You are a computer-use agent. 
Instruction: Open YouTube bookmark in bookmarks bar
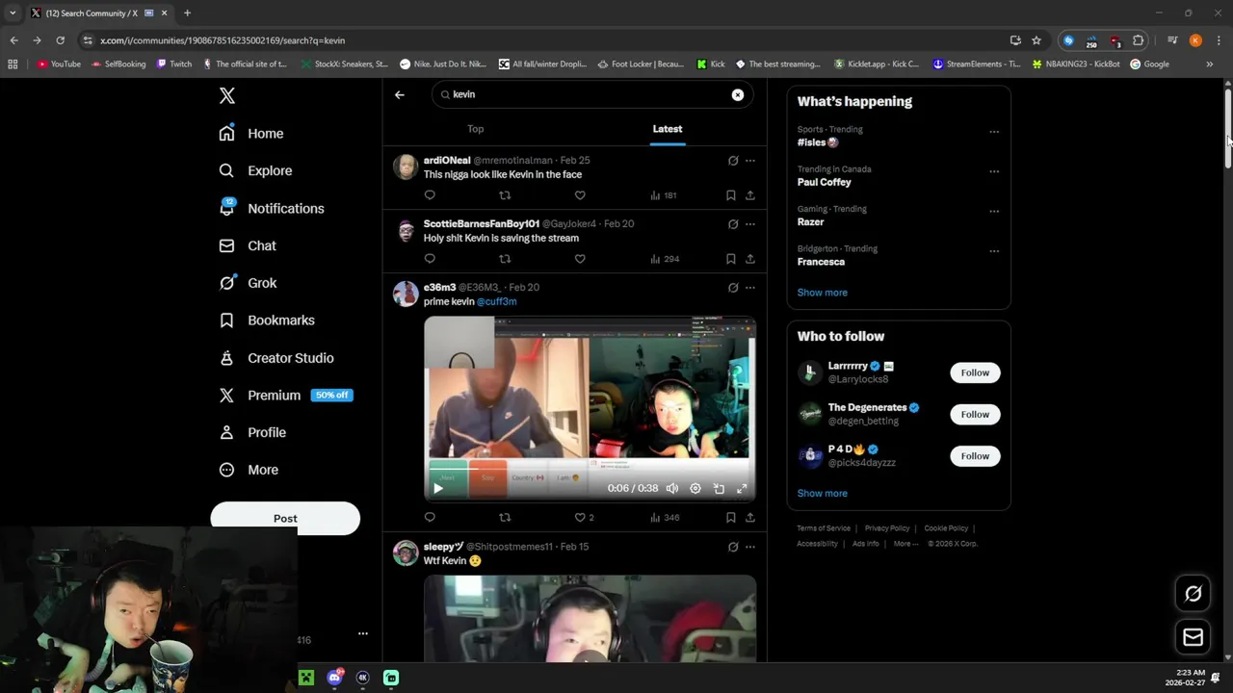[59, 64]
